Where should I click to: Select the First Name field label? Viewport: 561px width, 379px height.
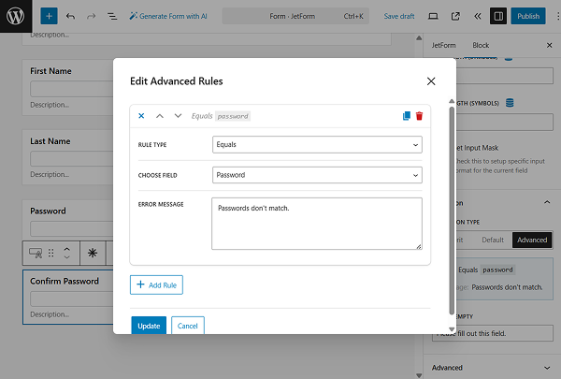[x=50, y=71]
